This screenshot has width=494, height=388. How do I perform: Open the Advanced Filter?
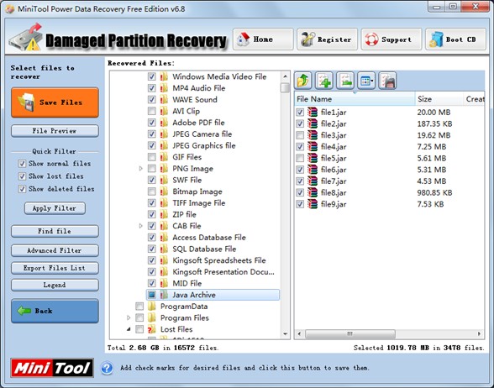pos(55,250)
